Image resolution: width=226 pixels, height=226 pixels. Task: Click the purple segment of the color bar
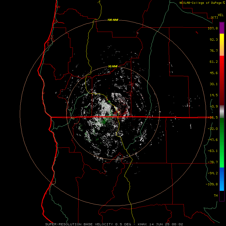(x=222, y=28)
